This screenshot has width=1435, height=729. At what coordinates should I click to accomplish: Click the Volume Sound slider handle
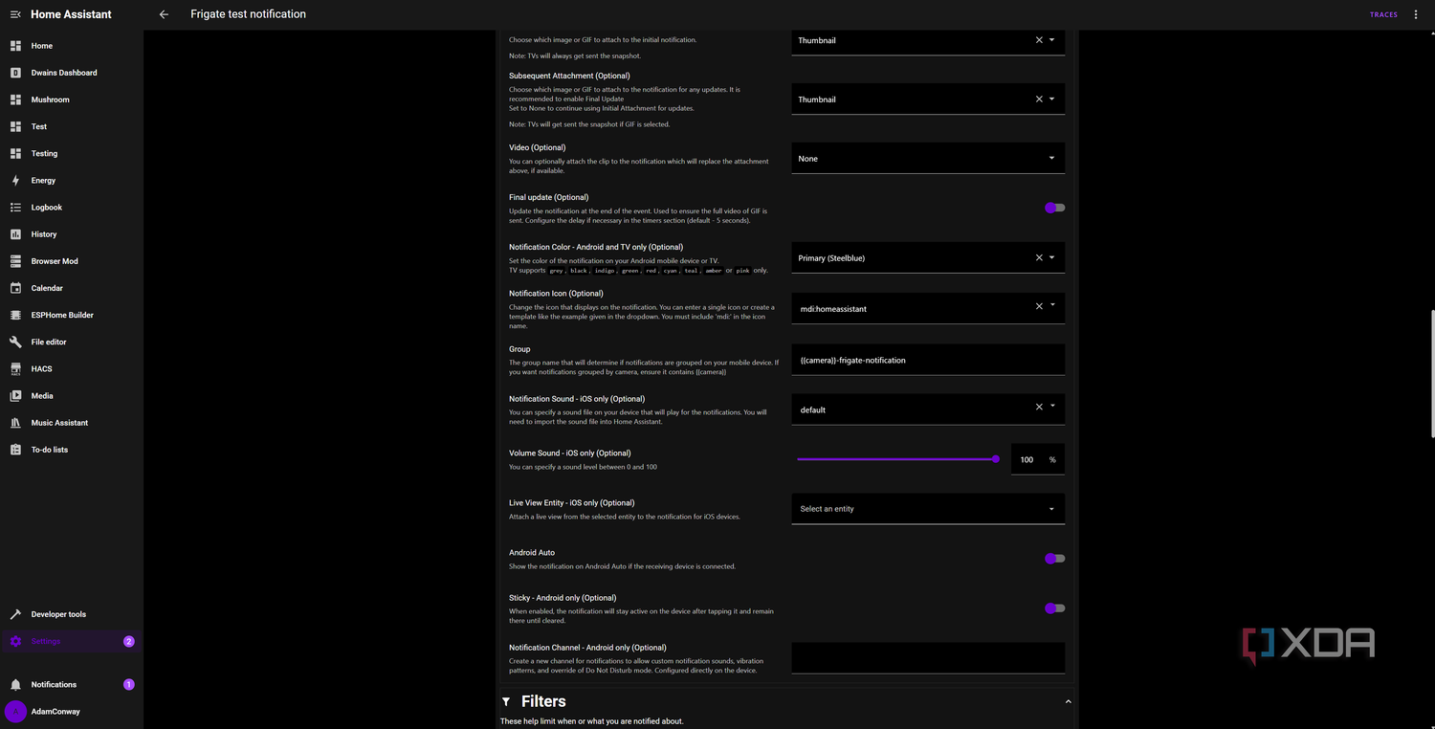[x=996, y=459]
